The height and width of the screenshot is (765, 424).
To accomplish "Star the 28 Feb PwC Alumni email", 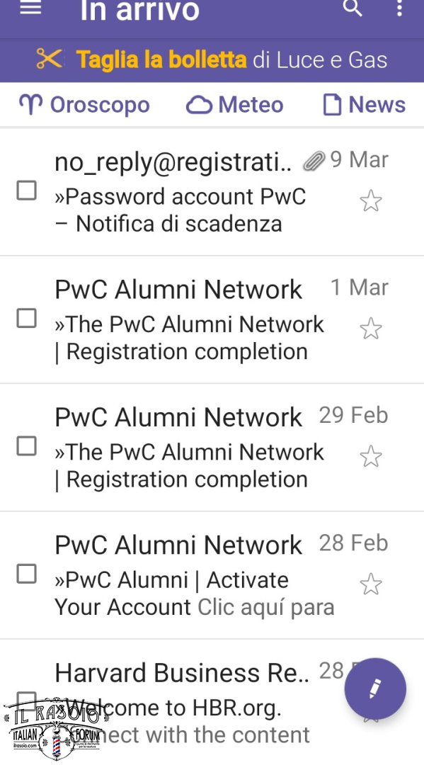I will point(371,584).
